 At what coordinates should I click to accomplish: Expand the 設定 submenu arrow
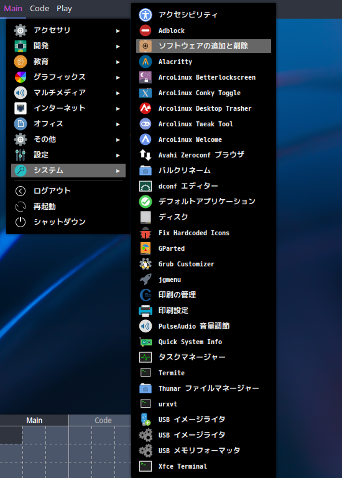point(118,155)
